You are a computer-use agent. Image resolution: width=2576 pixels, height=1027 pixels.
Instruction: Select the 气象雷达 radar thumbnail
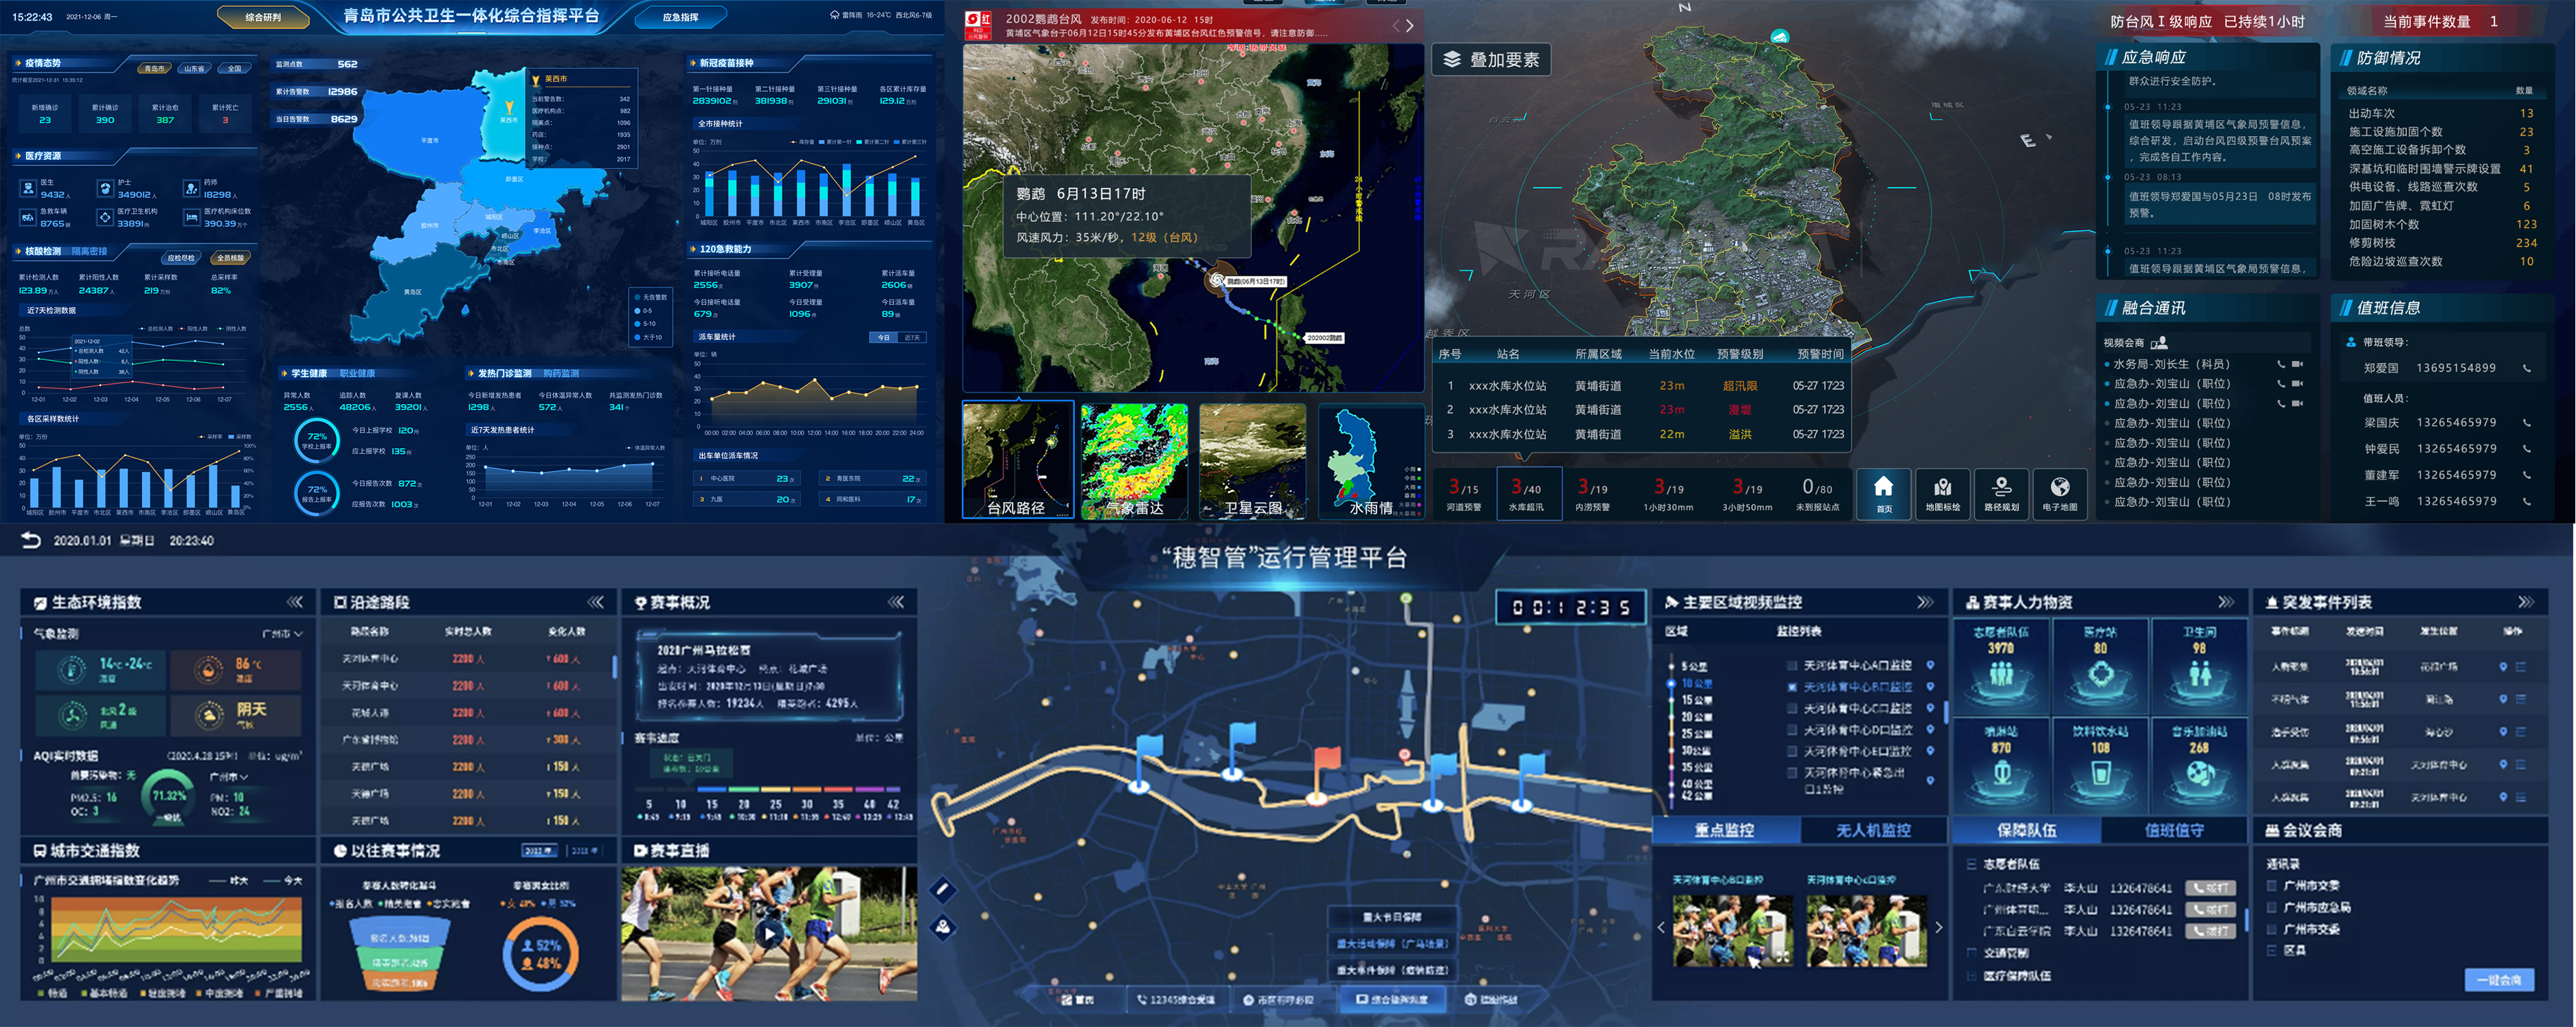(1134, 460)
